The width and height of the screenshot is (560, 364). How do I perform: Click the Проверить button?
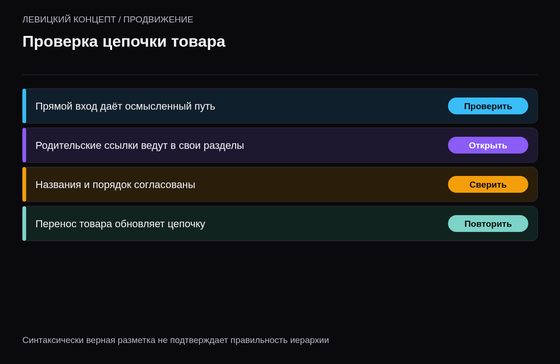pyautogui.click(x=488, y=106)
